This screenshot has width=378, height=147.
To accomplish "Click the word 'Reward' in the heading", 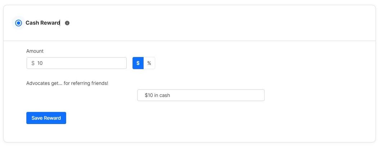I will point(50,23).
